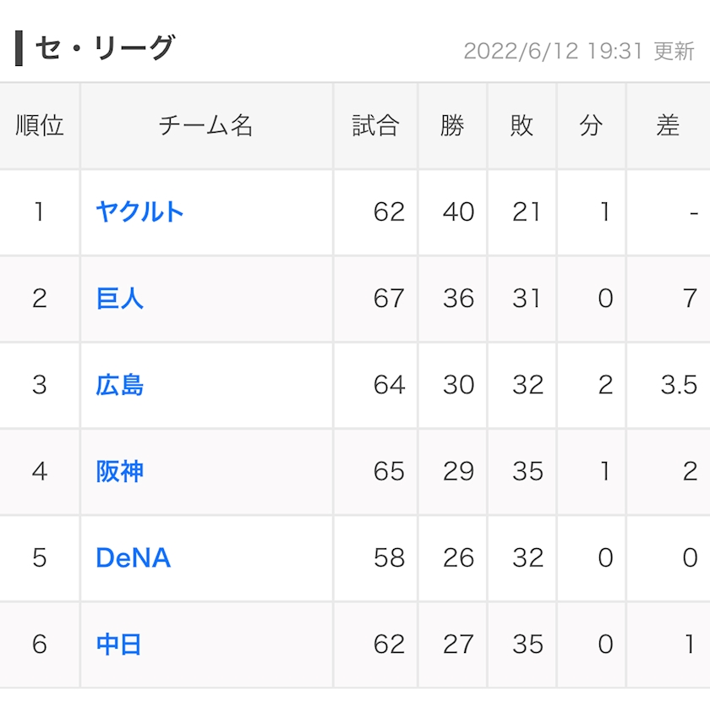The width and height of the screenshot is (710, 719).
Task: Click the 試合 column header
Action: tap(375, 126)
